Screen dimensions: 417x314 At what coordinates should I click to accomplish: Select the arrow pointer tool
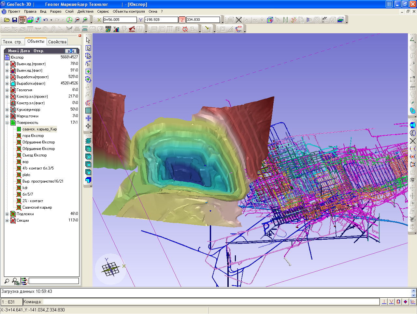click(x=88, y=40)
